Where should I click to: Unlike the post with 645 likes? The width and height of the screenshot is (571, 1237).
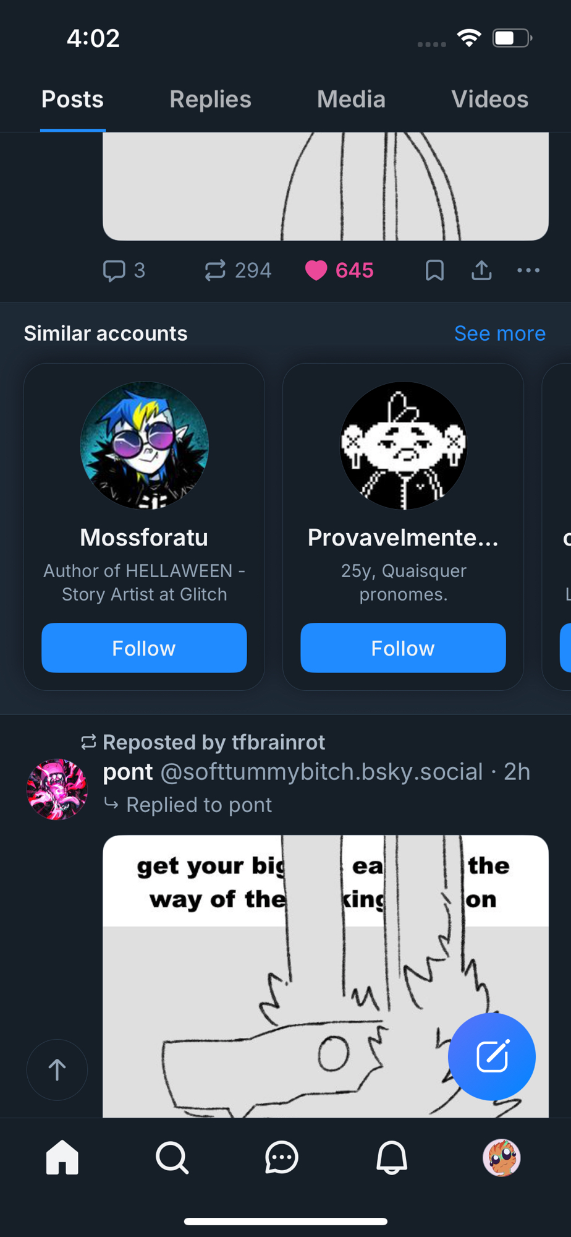316,270
